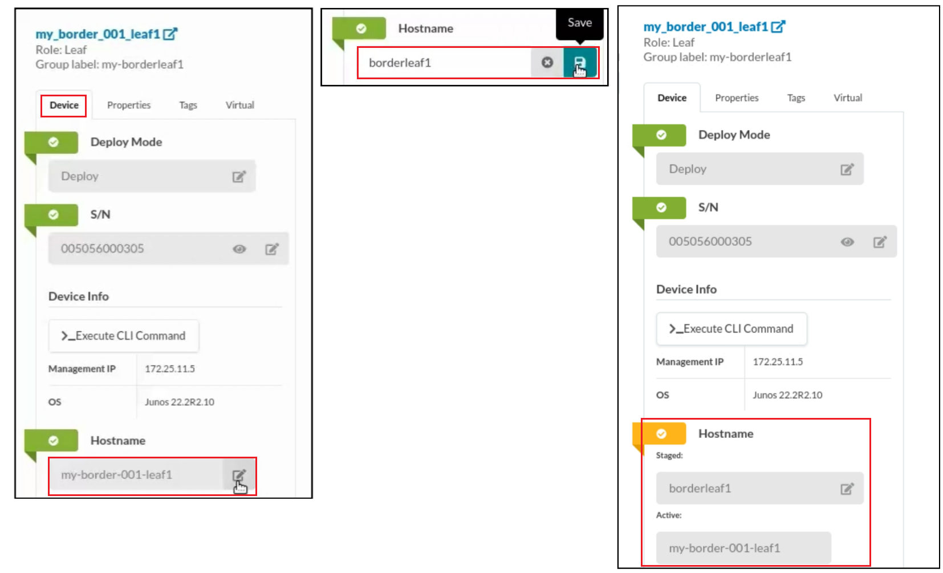The height and width of the screenshot is (573, 943).
Task: Open the Virtual tab in right panel
Action: tap(847, 98)
